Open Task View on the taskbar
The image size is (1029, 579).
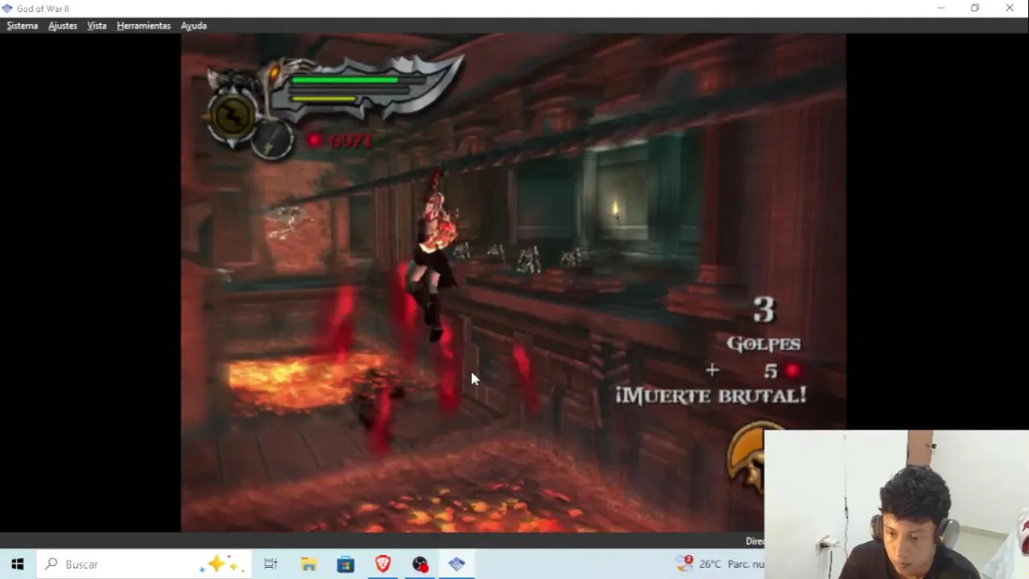(271, 565)
